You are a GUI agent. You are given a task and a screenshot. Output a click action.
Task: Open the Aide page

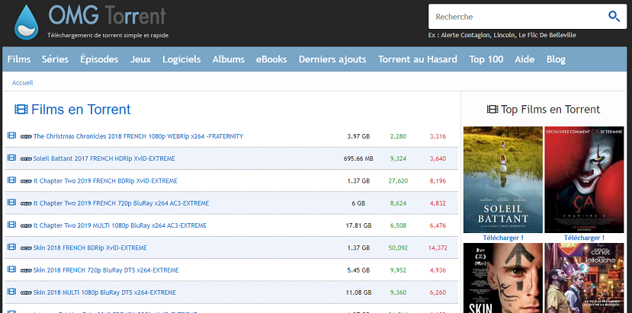525,59
